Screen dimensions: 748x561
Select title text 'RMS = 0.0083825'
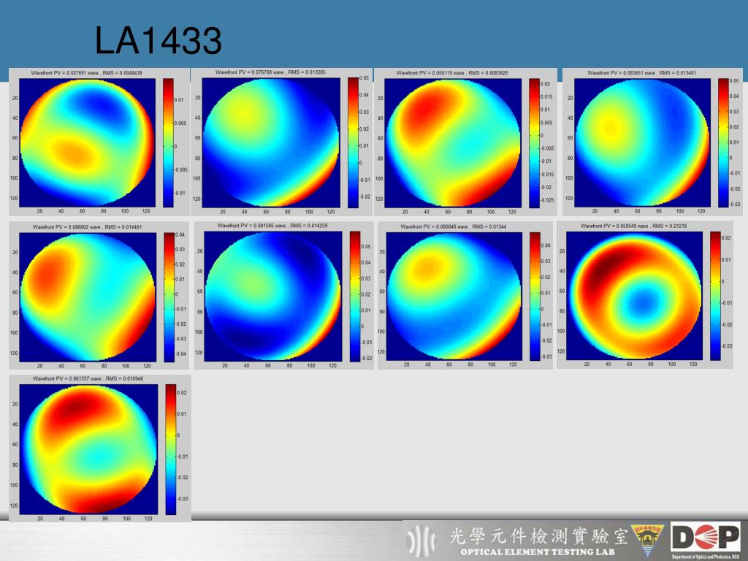point(489,73)
